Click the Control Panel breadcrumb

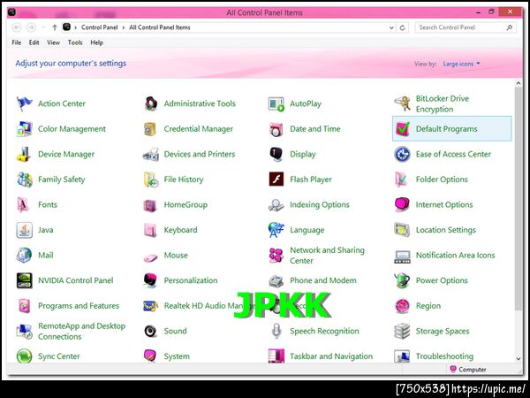[x=99, y=27]
